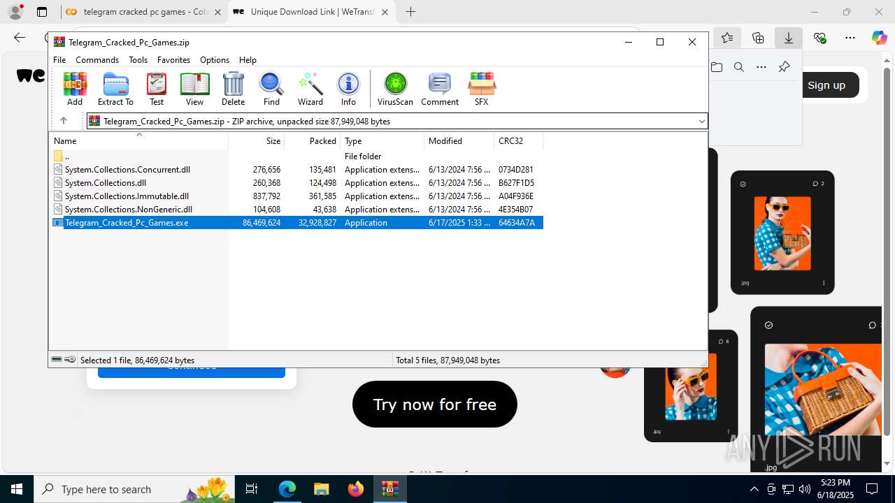
Task: Switch to 'telegram cracked pc games' browser tab
Action: [x=143, y=12]
